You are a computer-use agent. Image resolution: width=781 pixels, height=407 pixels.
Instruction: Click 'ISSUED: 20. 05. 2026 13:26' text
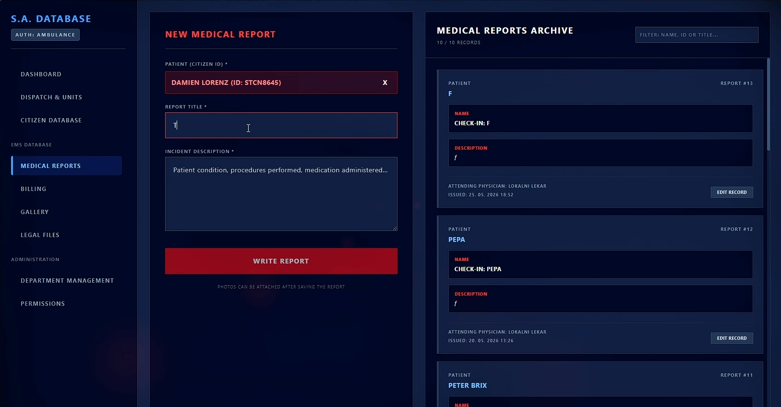coord(481,341)
